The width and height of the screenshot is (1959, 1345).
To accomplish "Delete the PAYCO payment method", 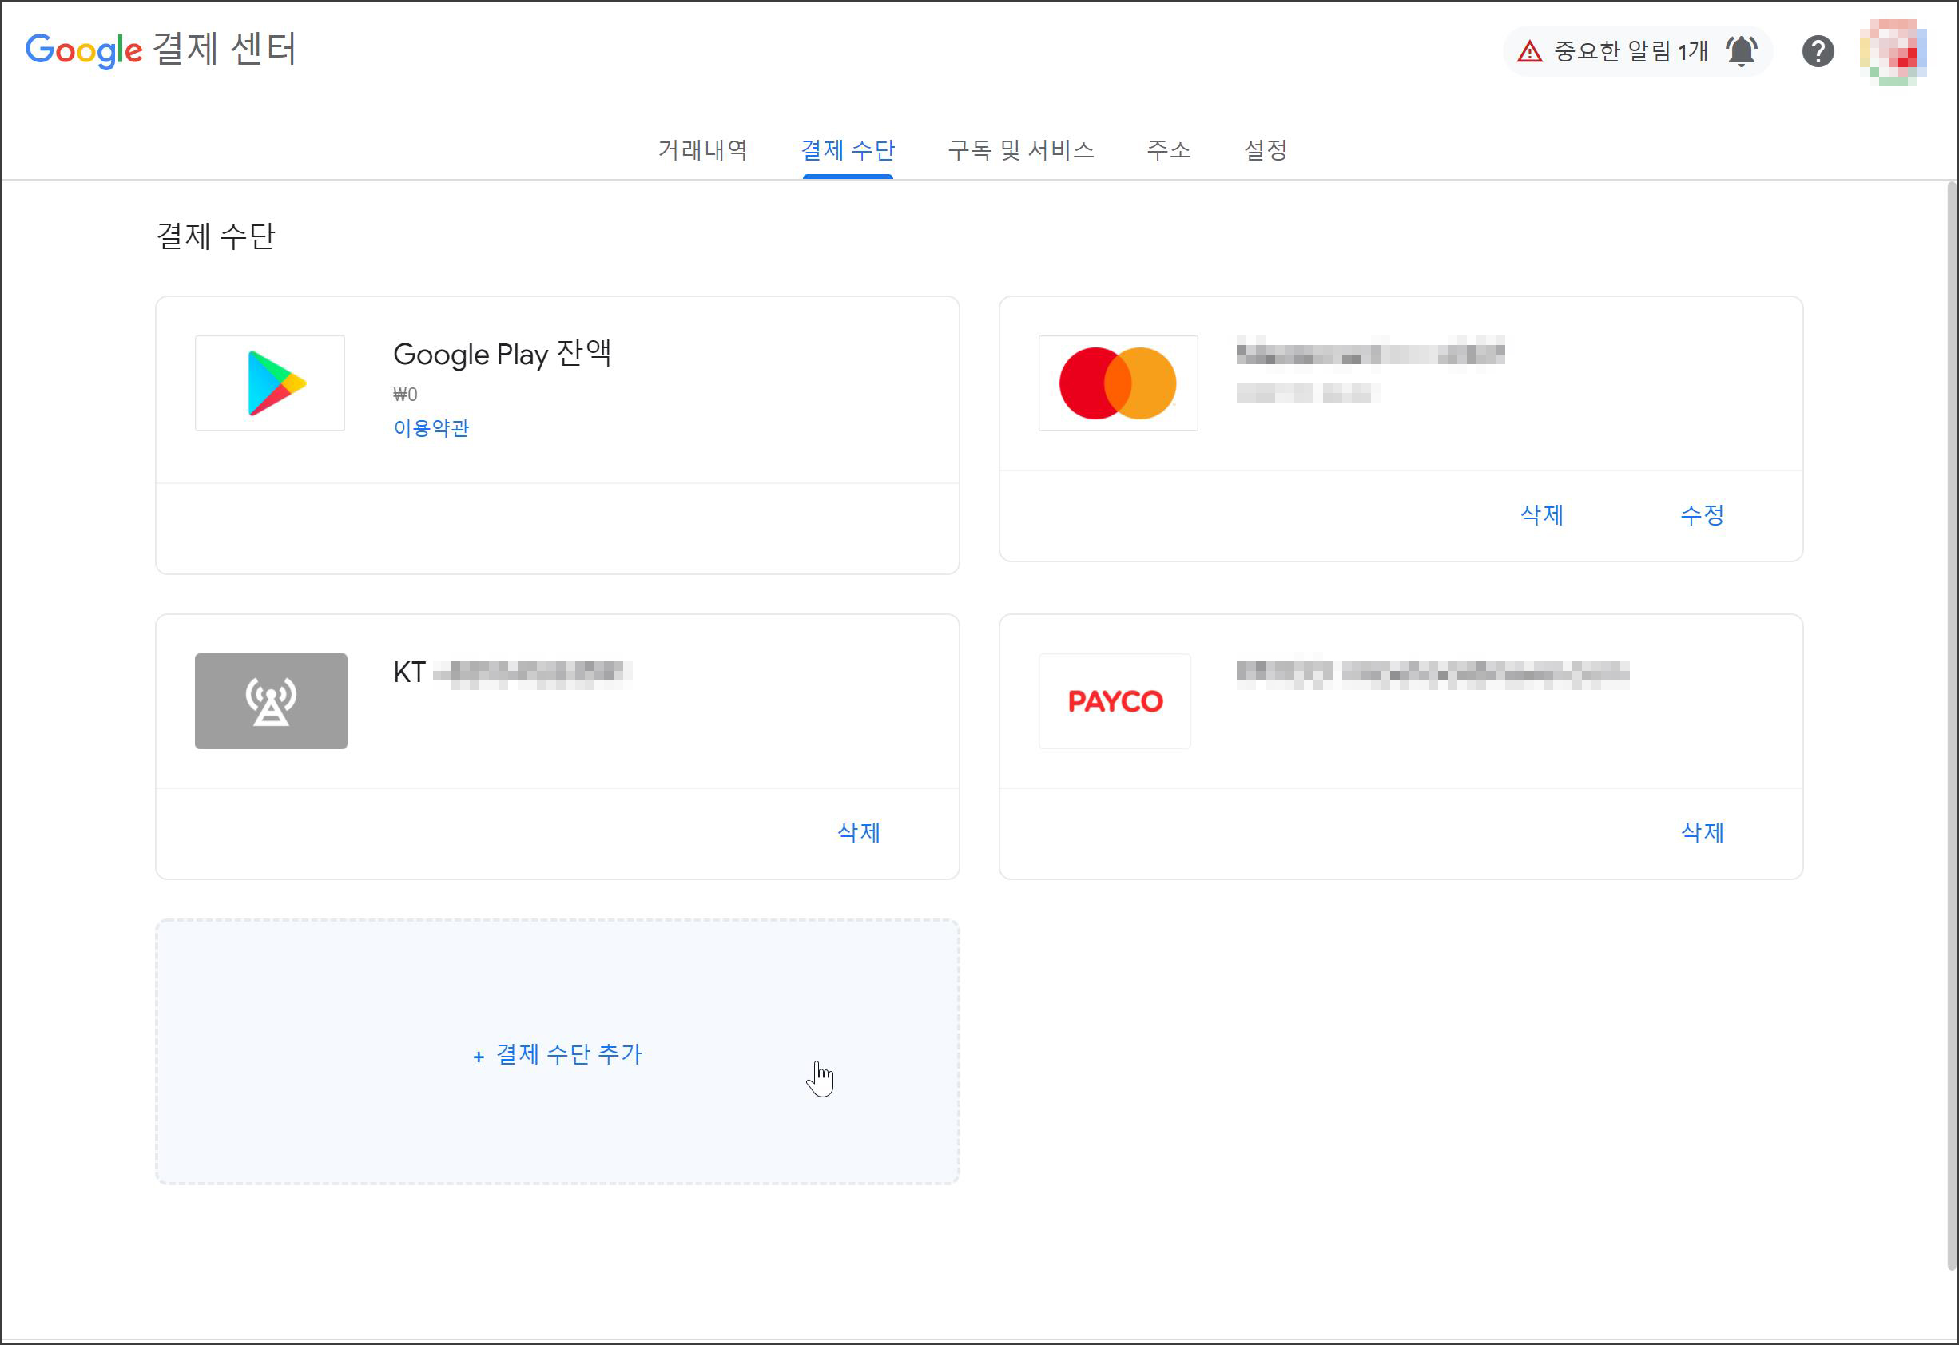I will [1701, 832].
